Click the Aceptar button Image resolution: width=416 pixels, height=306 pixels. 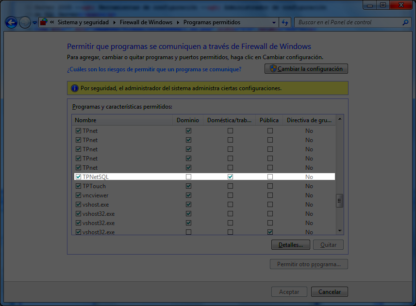pyautogui.click(x=289, y=291)
